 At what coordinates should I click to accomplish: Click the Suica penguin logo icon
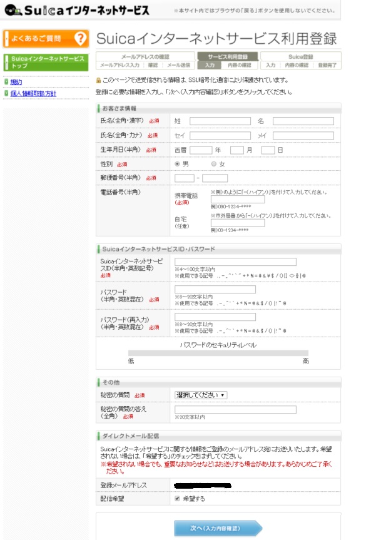13,11
